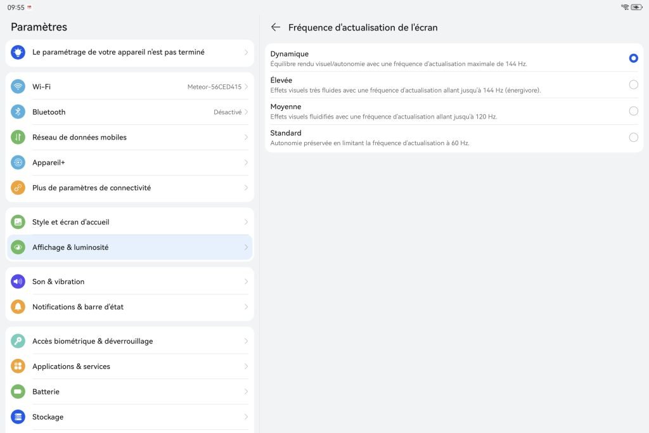This screenshot has width=649, height=433.
Task: Open Applications & services settings
Action: pyautogui.click(x=129, y=366)
